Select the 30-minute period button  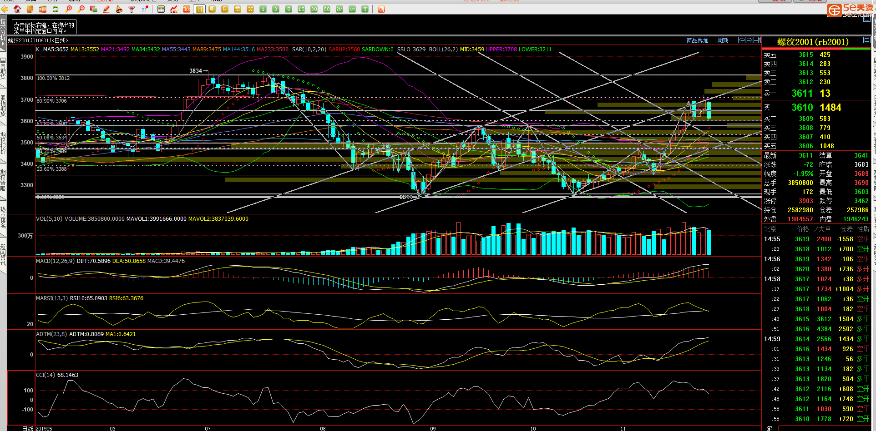click(314, 9)
